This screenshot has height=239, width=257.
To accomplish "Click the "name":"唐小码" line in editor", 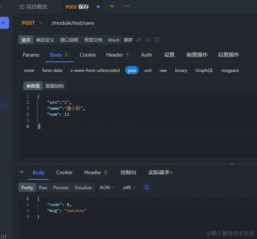I will pos(66,108).
